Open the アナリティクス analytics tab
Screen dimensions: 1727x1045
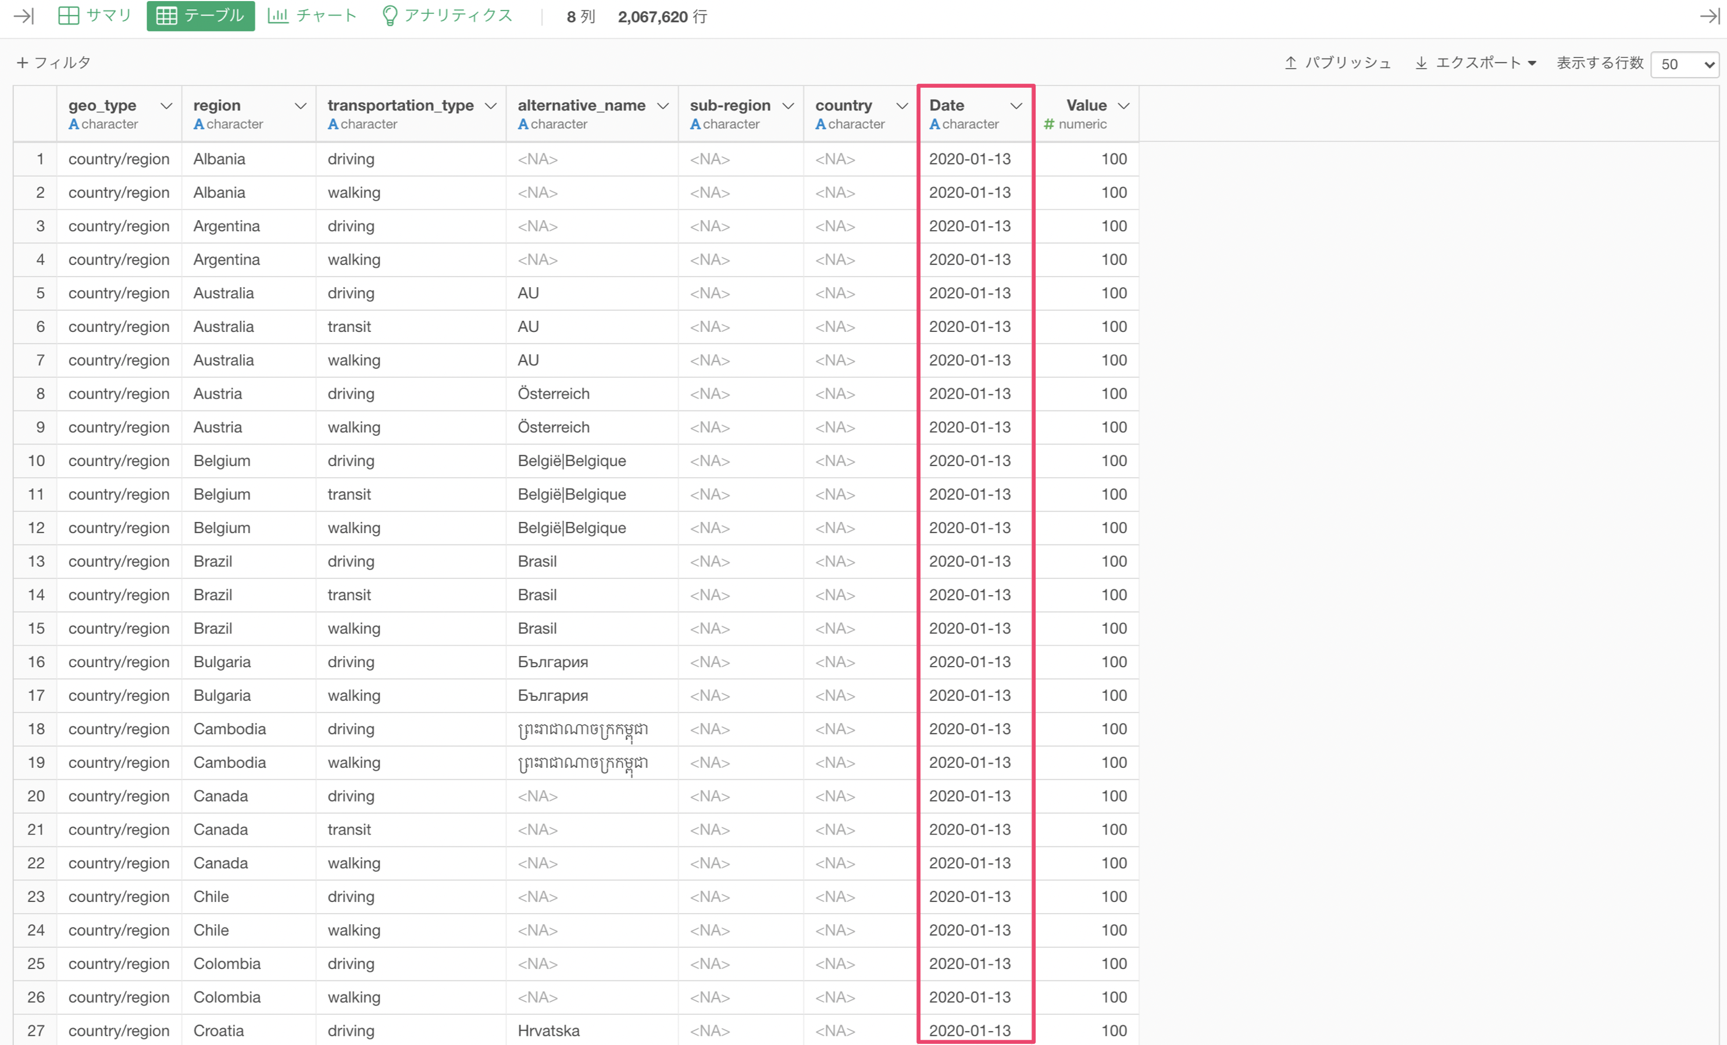click(447, 16)
